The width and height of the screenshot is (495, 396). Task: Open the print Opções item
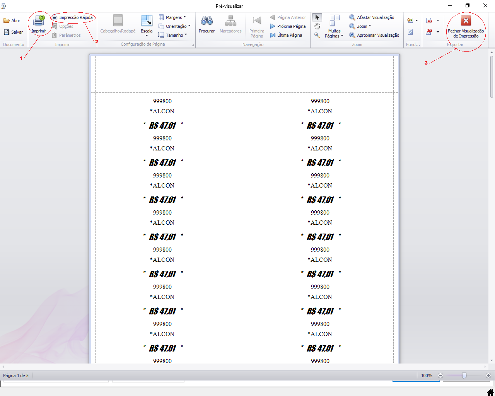tap(63, 26)
